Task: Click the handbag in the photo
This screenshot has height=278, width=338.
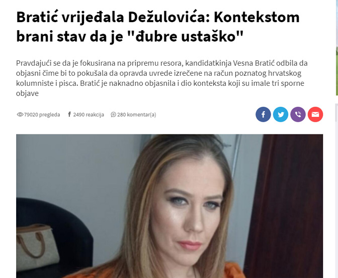Action: [x=37, y=247]
